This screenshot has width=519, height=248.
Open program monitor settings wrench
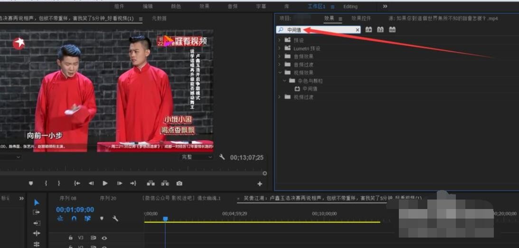pyautogui.click(x=222, y=157)
